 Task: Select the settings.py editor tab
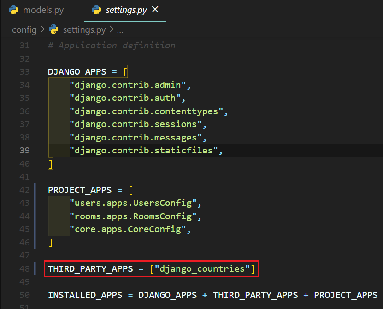click(x=125, y=10)
